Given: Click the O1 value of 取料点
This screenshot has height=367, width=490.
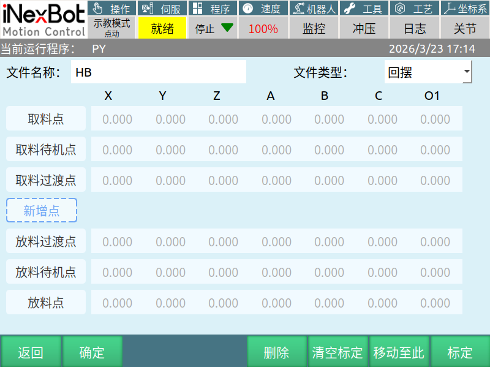Looking at the screenshot, I should click(x=435, y=119).
